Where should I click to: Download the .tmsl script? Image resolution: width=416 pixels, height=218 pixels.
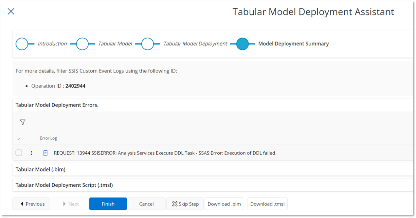point(267,204)
